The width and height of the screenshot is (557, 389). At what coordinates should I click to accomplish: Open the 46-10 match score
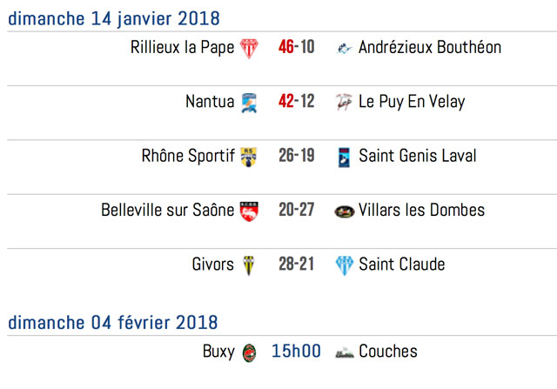coord(296,47)
